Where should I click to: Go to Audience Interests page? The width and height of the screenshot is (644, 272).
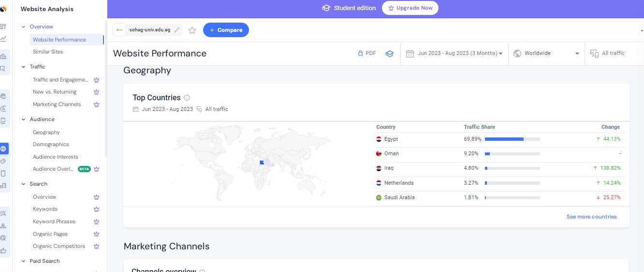click(x=55, y=157)
